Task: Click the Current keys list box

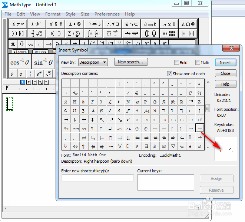Action: click(166, 182)
